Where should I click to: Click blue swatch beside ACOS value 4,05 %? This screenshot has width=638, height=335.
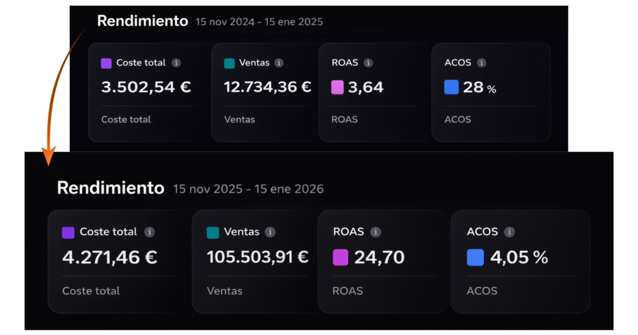475,257
